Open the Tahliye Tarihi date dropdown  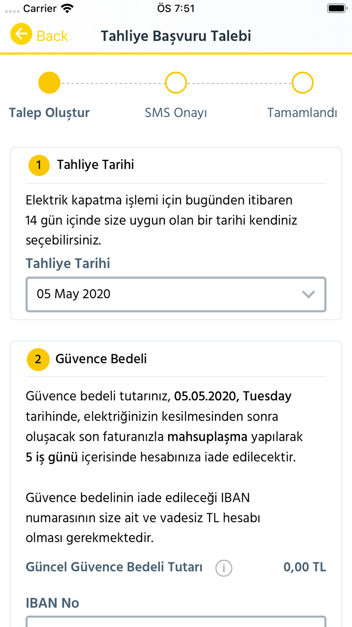162,294
